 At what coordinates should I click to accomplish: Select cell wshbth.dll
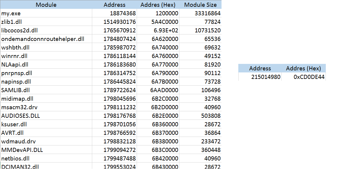tap(46, 47)
